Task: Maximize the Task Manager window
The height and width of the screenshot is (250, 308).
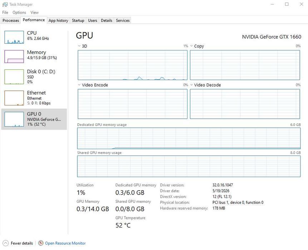Action: pos(287,4)
